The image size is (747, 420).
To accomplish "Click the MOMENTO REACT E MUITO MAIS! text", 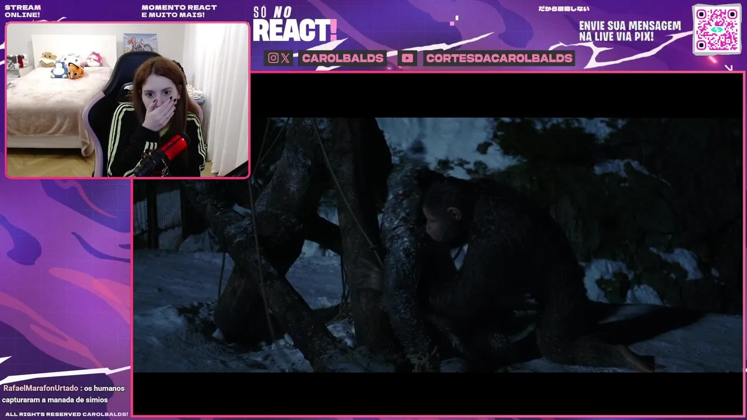I will click(x=179, y=11).
